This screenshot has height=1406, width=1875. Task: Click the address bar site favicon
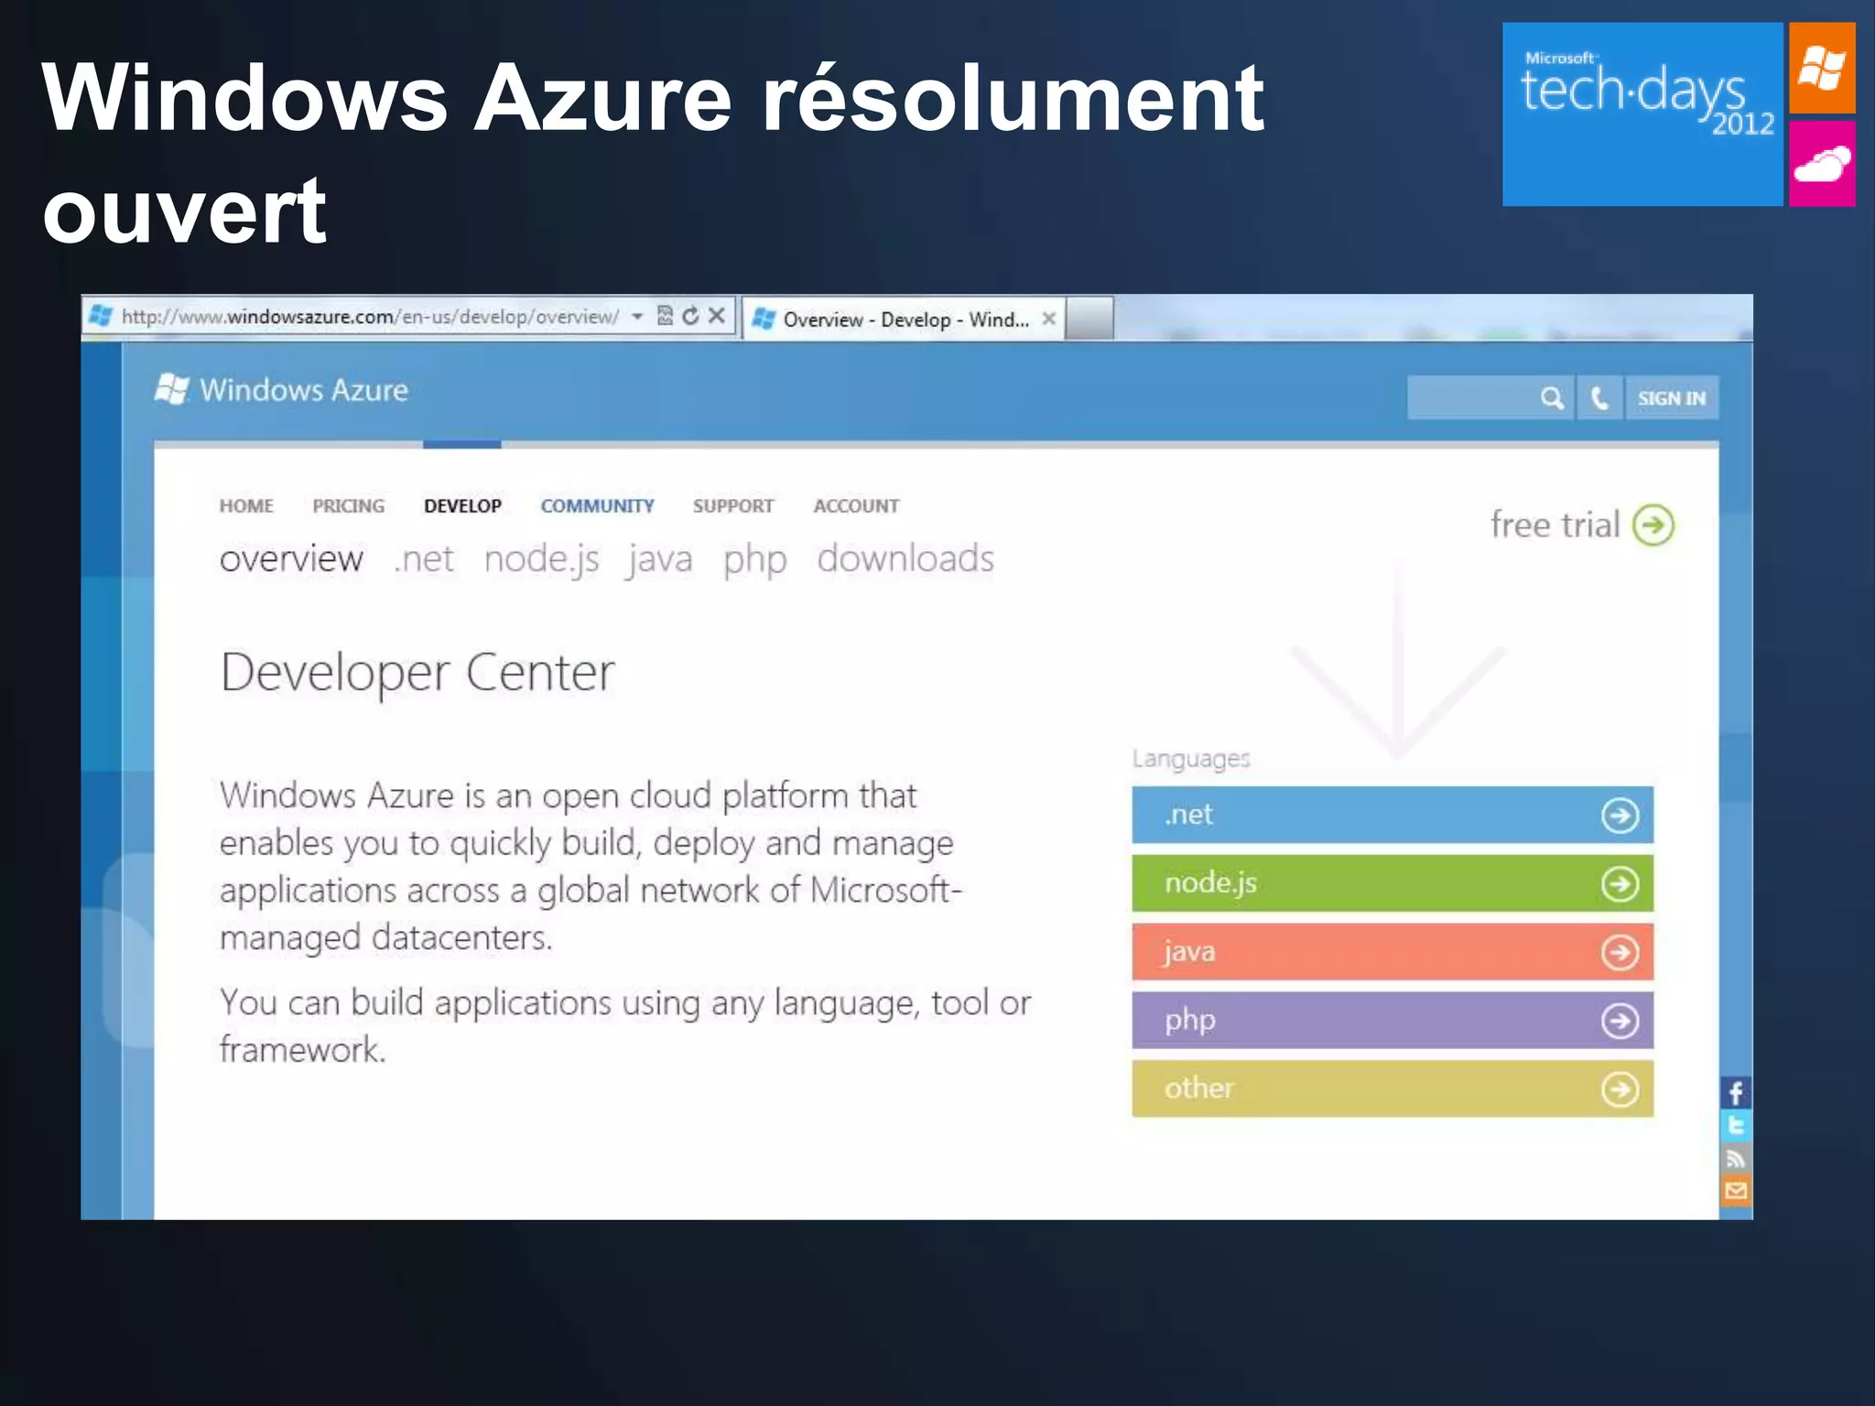101,317
